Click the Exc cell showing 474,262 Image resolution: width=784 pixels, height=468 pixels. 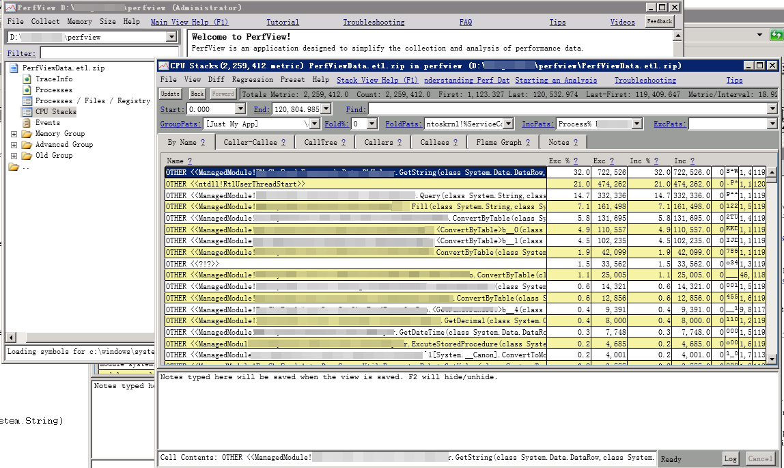[x=609, y=184]
